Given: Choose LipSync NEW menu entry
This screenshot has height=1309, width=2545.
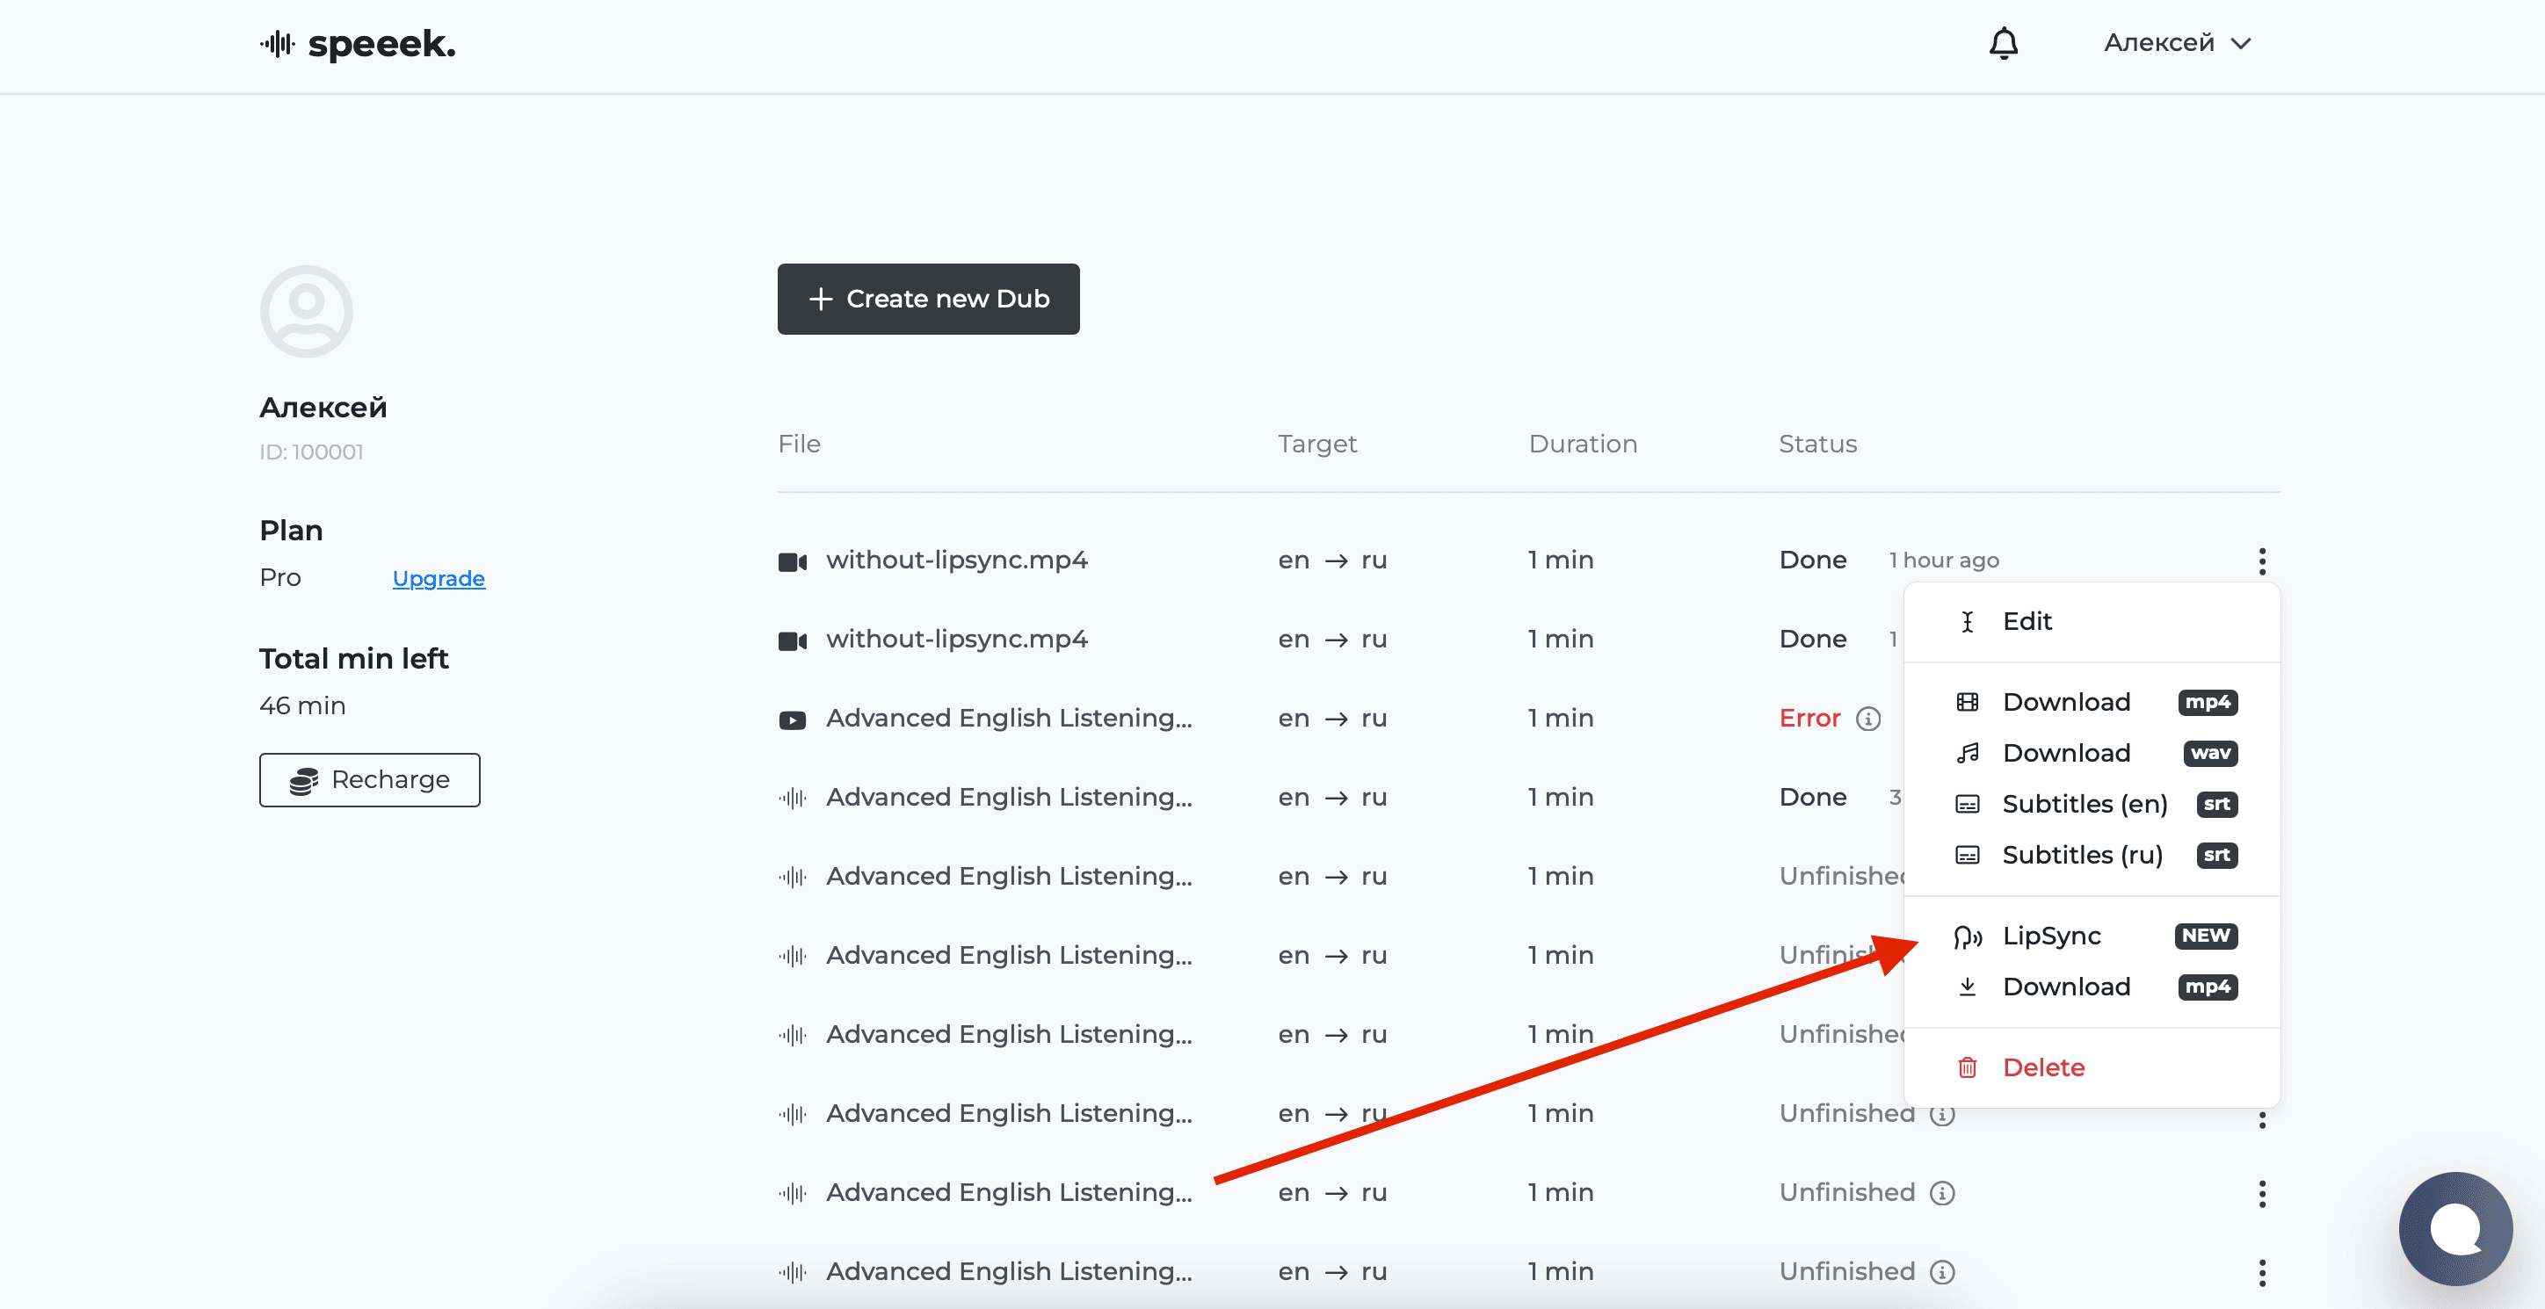Looking at the screenshot, I should point(2051,936).
